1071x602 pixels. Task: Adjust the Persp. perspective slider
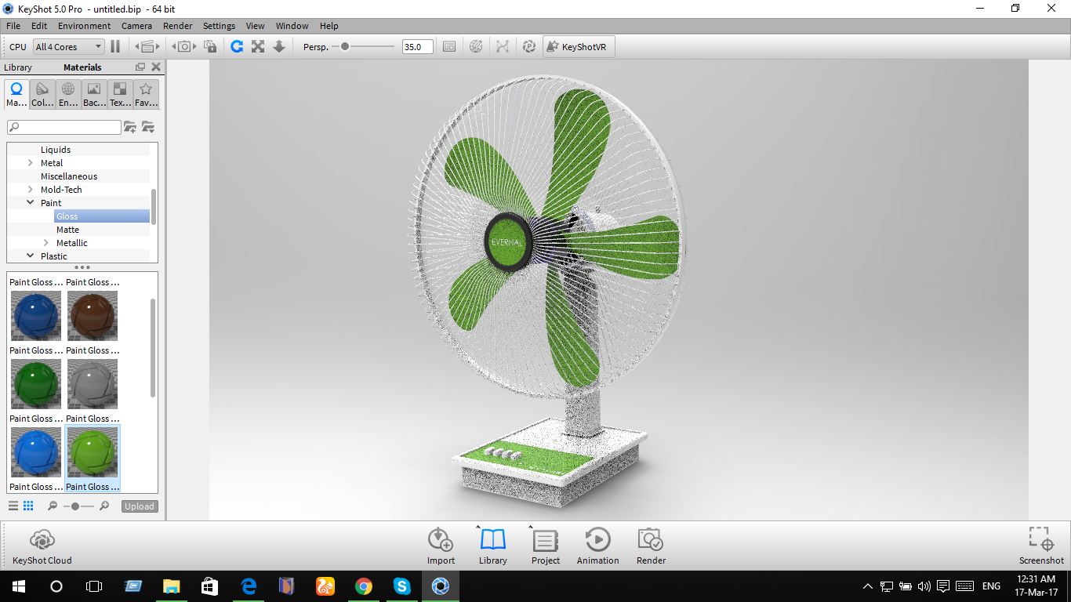point(363,47)
